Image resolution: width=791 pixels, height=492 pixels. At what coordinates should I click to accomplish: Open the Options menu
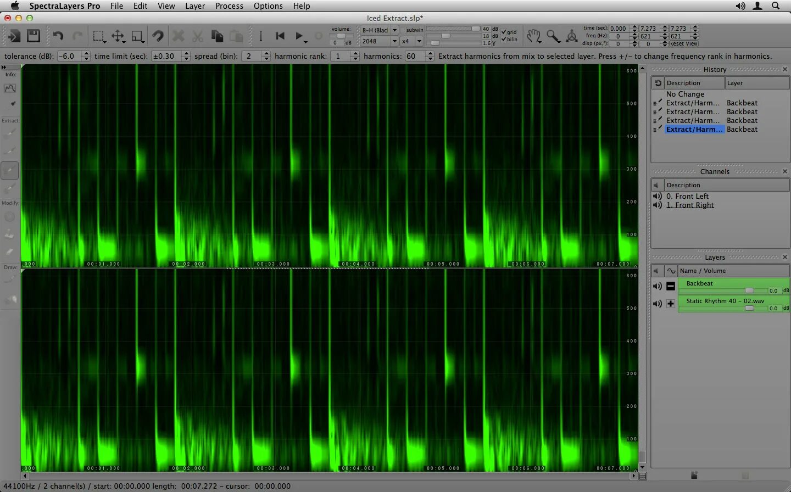click(268, 5)
